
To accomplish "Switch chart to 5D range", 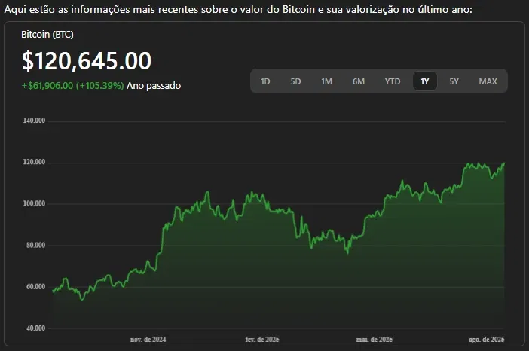I will [x=295, y=81].
